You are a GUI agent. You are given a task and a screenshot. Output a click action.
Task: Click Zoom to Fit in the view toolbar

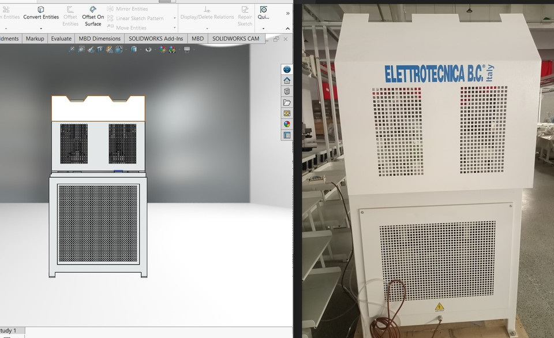[71, 50]
